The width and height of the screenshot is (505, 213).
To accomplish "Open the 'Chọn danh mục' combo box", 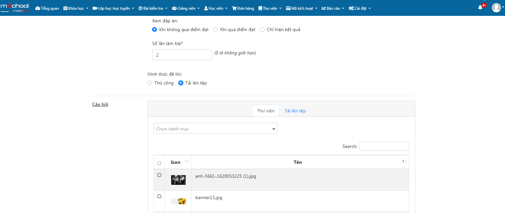I will pos(215,129).
